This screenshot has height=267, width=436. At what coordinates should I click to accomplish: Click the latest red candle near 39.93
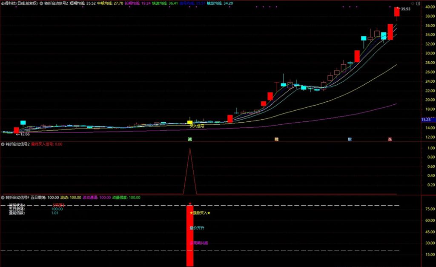pyautogui.click(x=397, y=12)
